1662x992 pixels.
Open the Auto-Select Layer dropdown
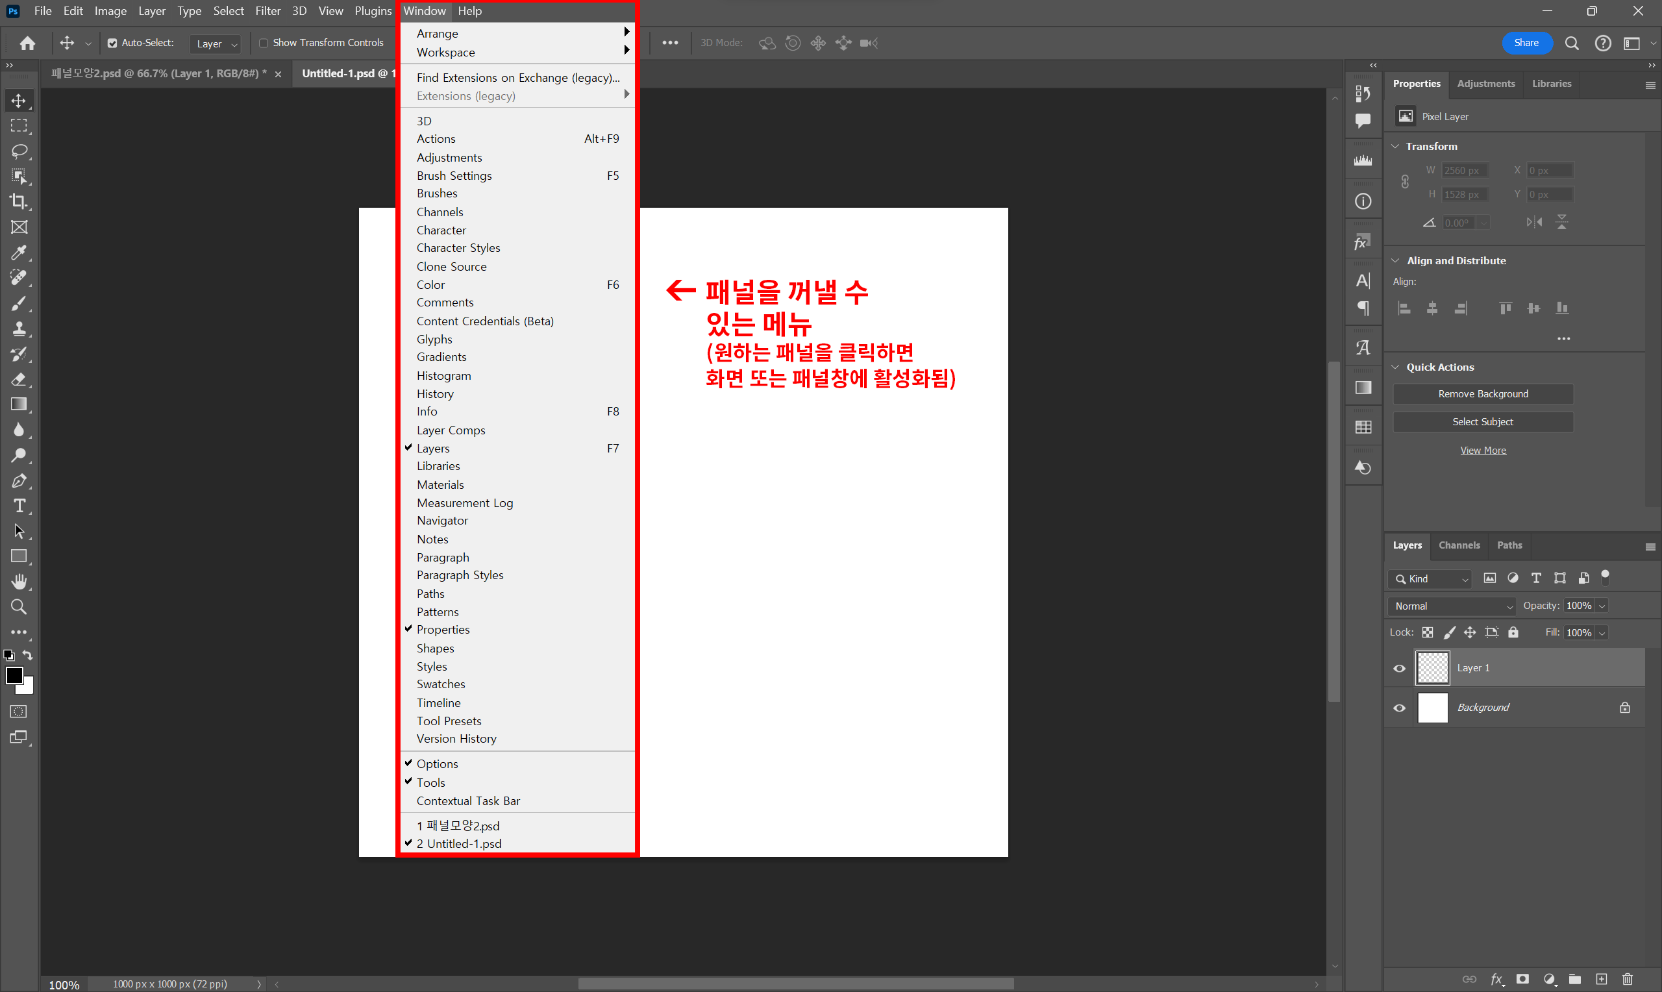click(215, 43)
